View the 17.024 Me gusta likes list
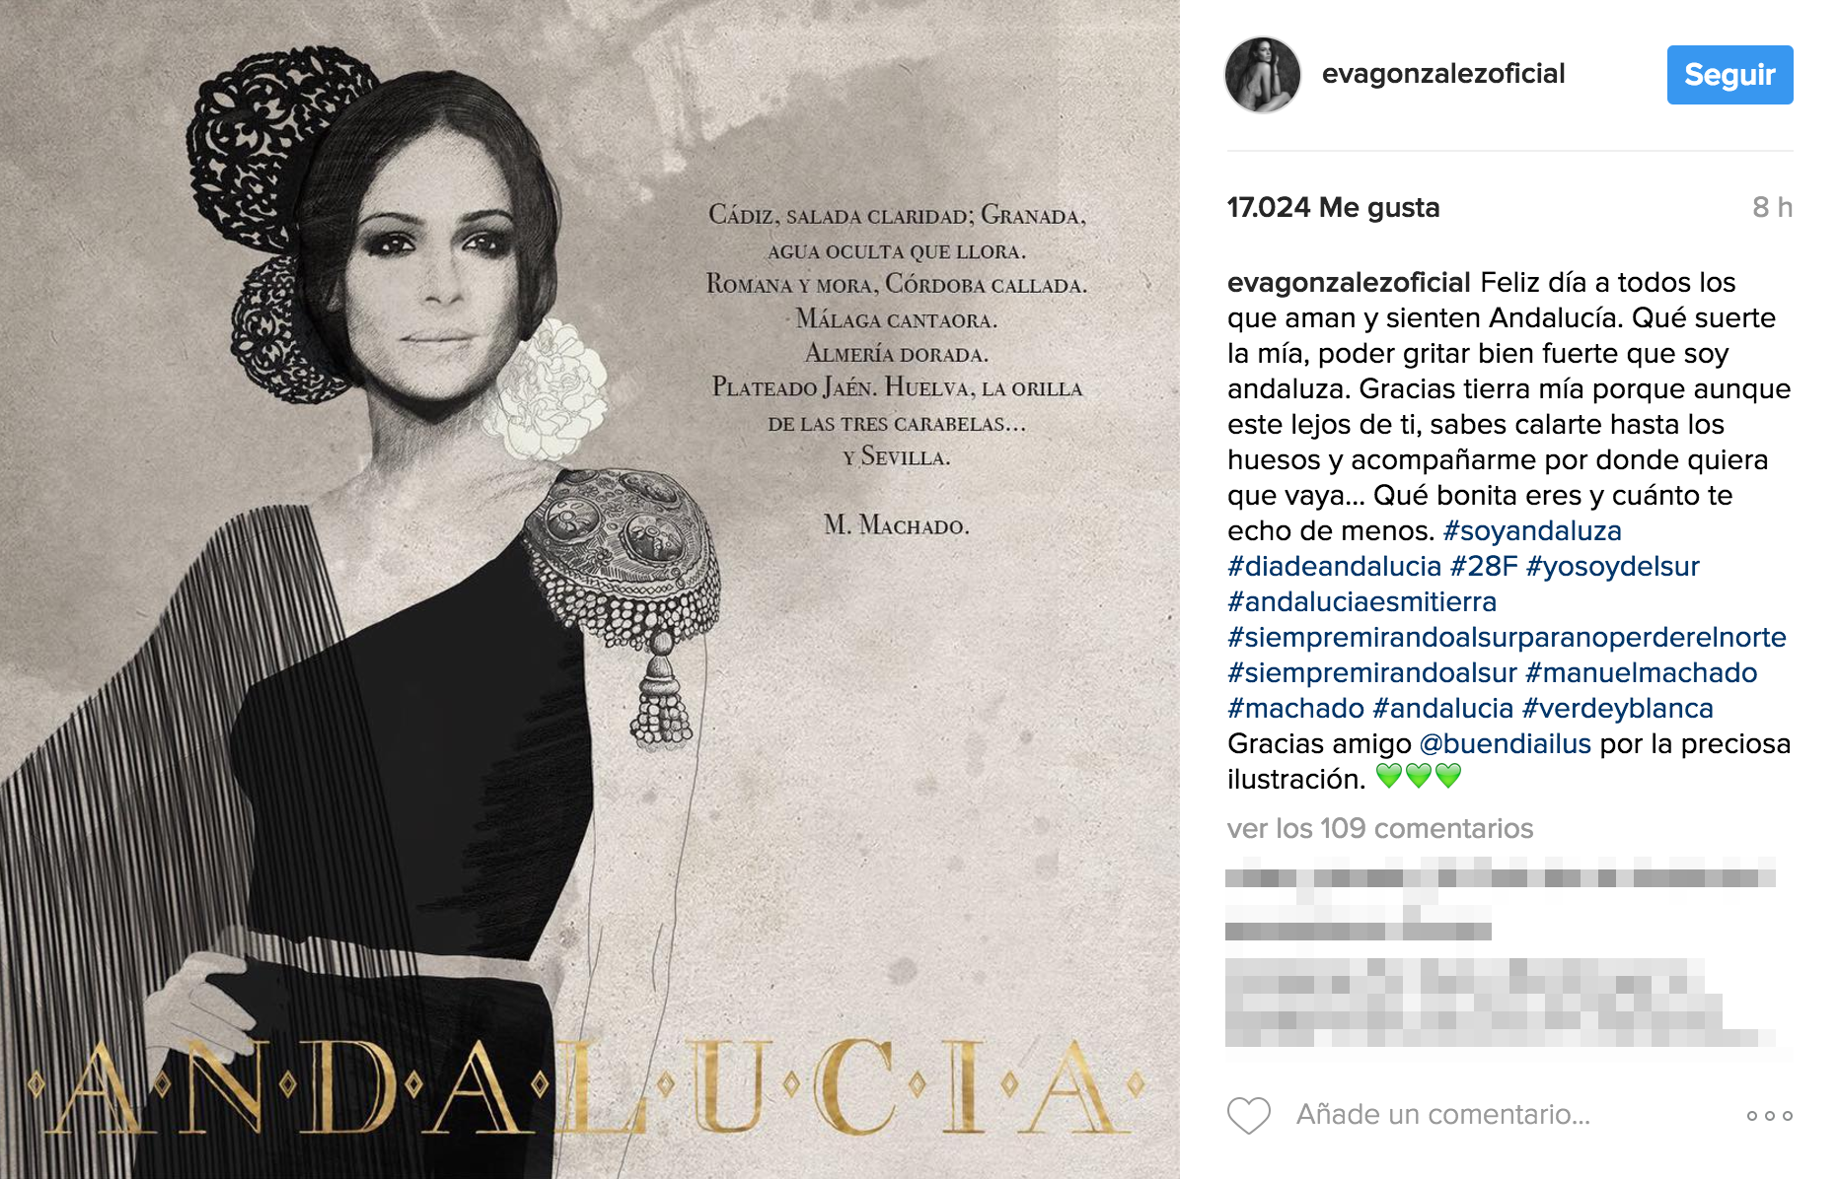The image size is (1839, 1179). (1333, 208)
